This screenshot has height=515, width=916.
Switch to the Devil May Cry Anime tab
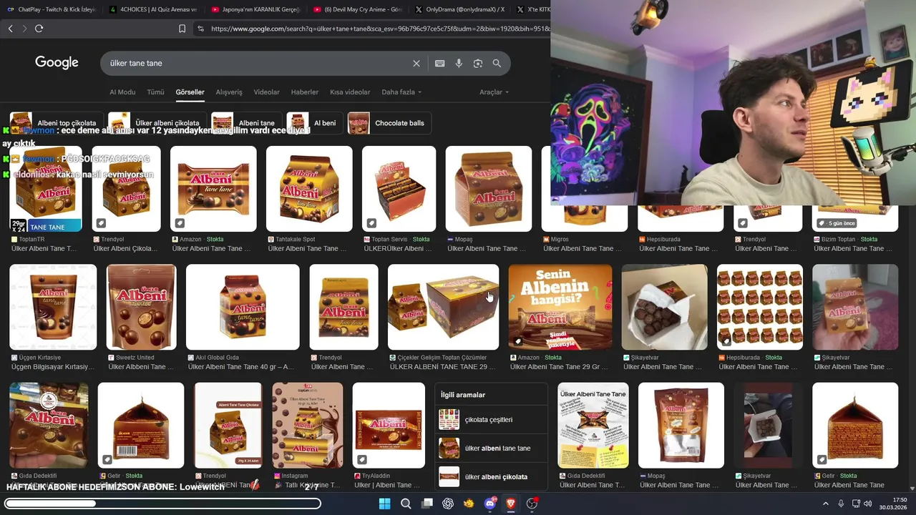click(357, 9)
